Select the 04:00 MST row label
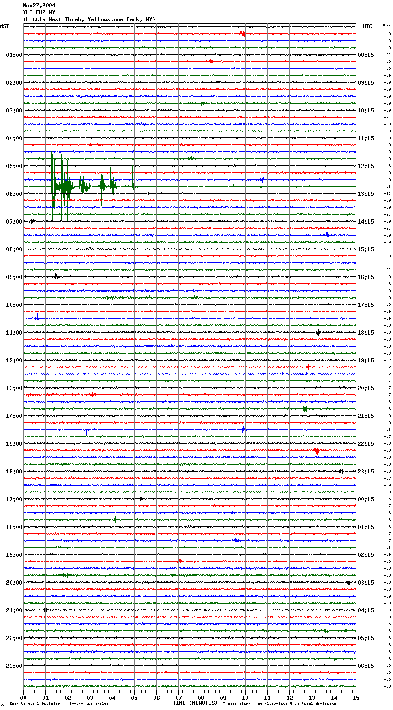This screenshot has height=710, width=393. coord(14,138)
